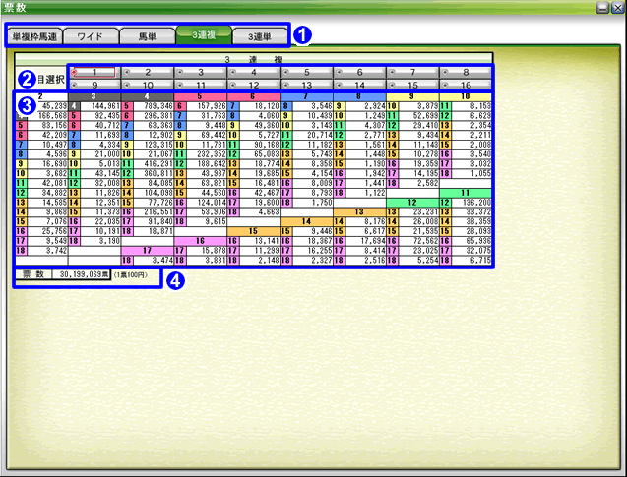
Task: Click vote count cell 20,714
Action: 312,135
